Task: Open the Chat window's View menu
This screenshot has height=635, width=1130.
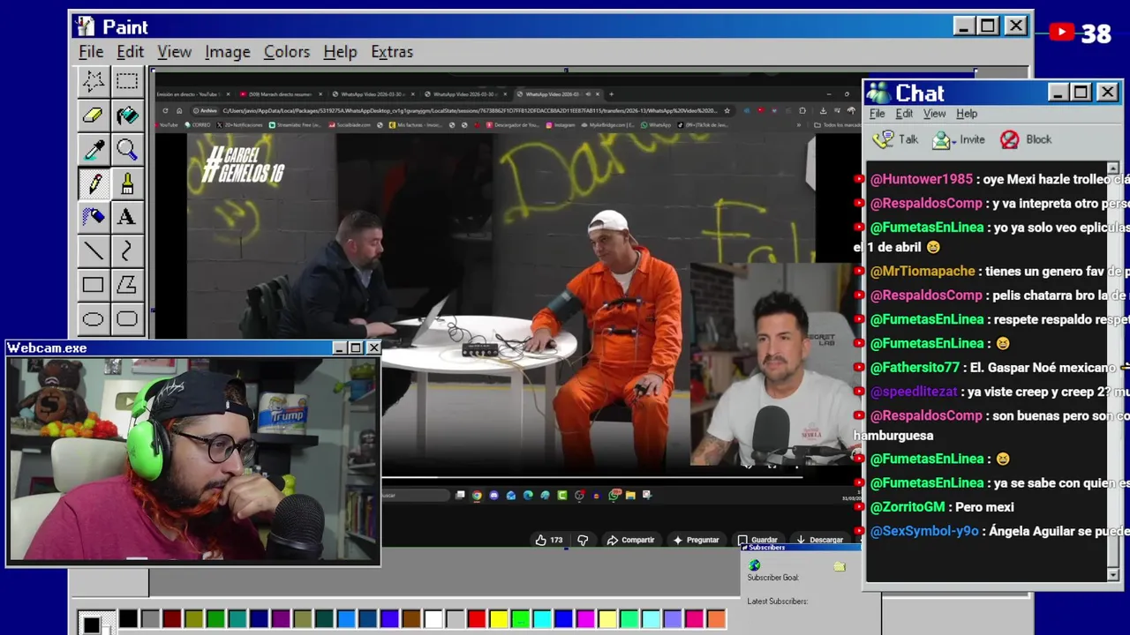Action: (x=934, y=114)
